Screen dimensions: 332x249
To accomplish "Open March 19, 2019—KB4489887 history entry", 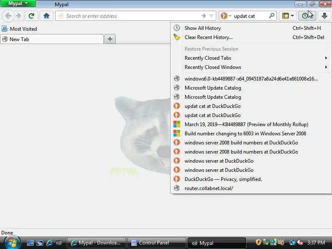I will [251, 124].
